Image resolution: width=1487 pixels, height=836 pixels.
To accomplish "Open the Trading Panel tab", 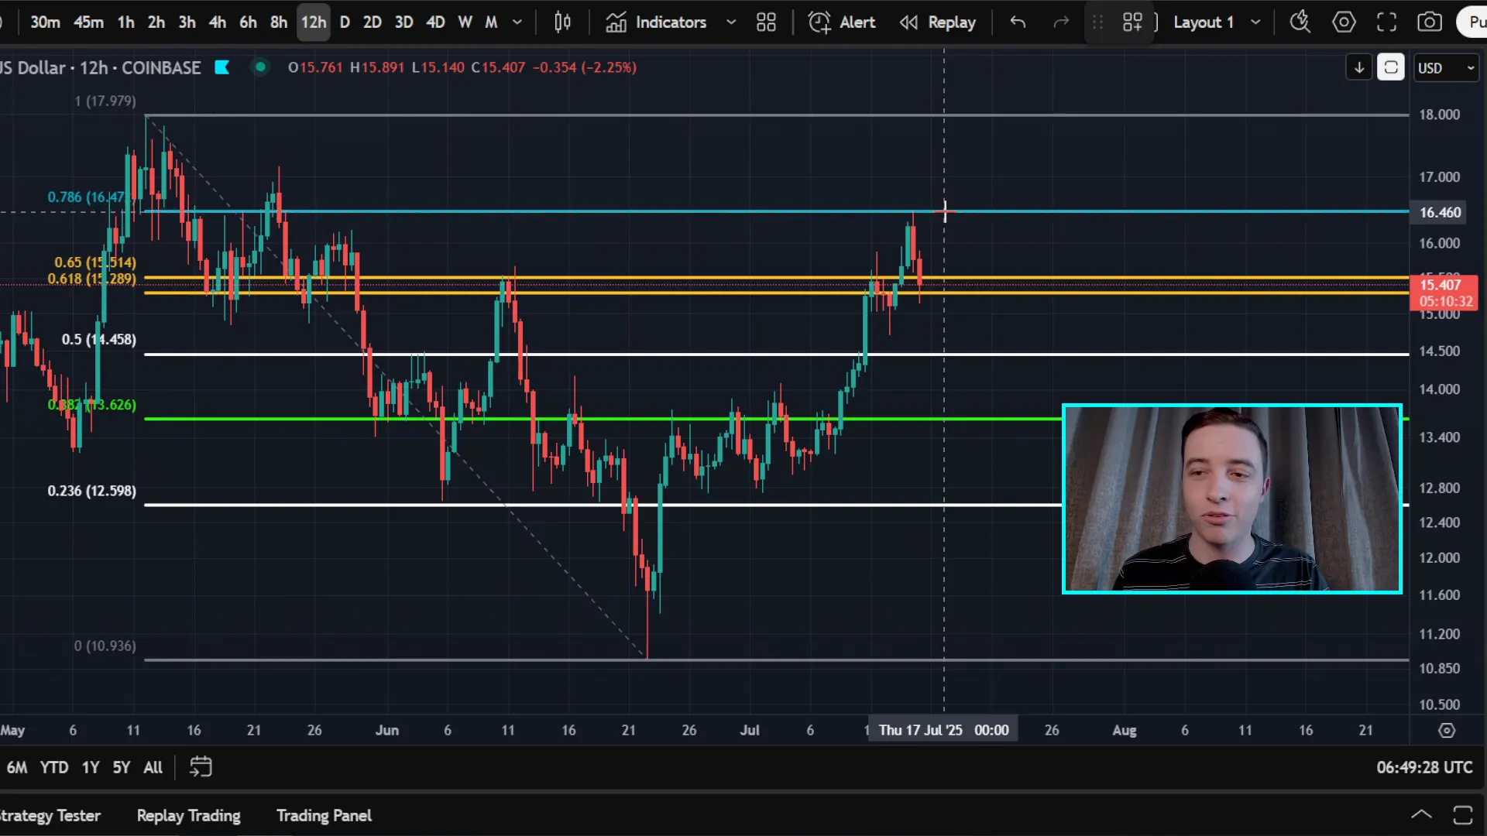I will click(324, 815).
